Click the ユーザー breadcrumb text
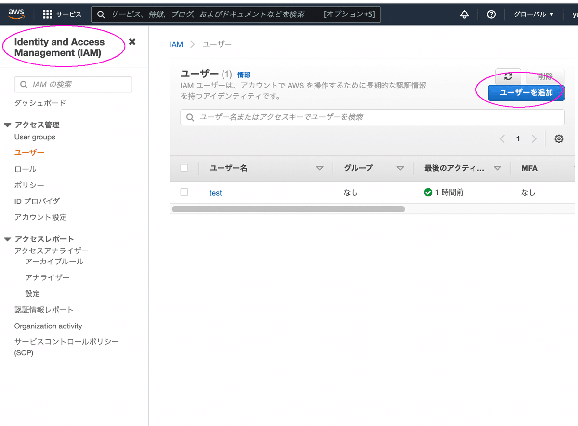This screenshot has height=426, width=578. click(217, 44)
